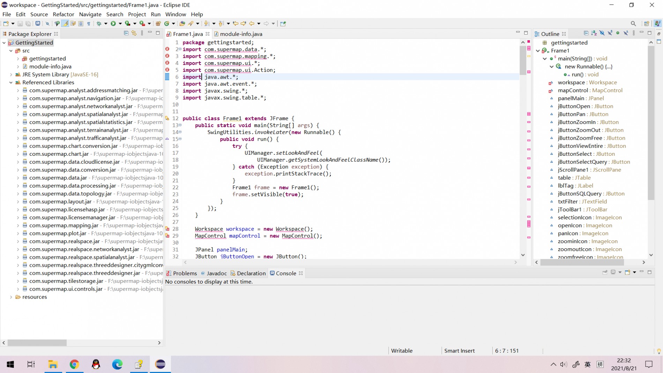The image size is (663, 373).
Task: Switch to the Javadoc tab
Action: (214, 273)
